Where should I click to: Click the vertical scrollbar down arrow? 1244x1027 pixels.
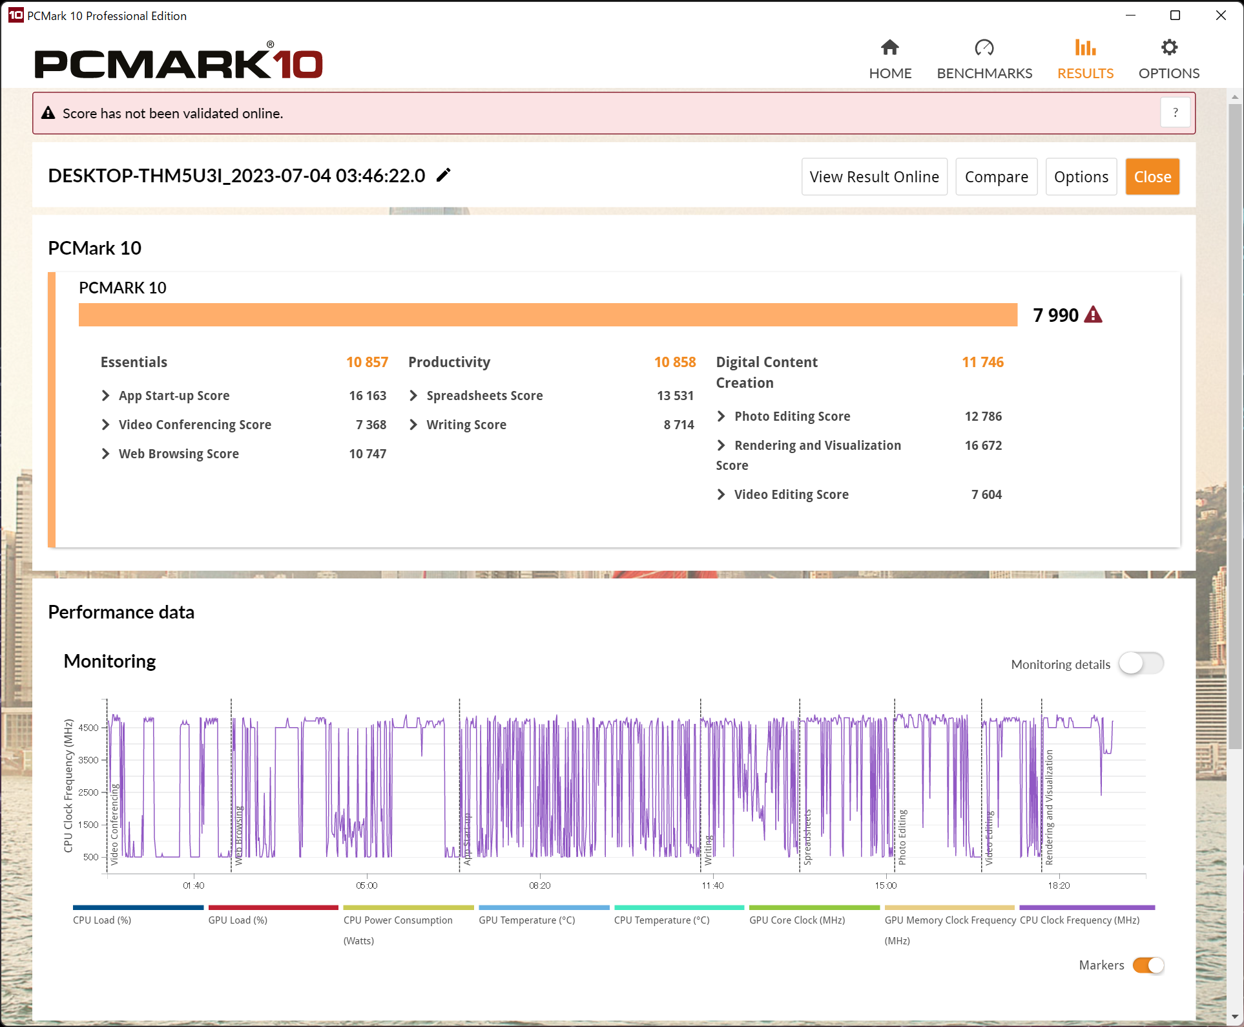pyautogui.click(x=1234, y=1016)
